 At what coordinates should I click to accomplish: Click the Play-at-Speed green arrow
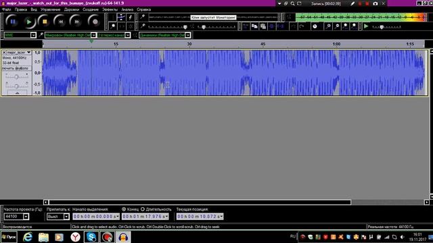click(x=366, y=26)
